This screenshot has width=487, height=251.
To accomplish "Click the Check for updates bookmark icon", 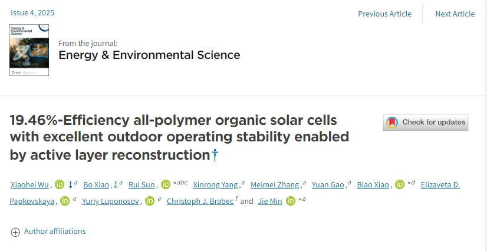I will click(x=392, y=123).
